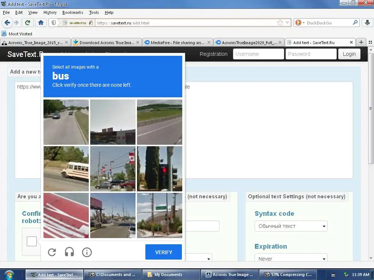Open a new tab with the plus button

pyautogui.click(x=361, y=42)
